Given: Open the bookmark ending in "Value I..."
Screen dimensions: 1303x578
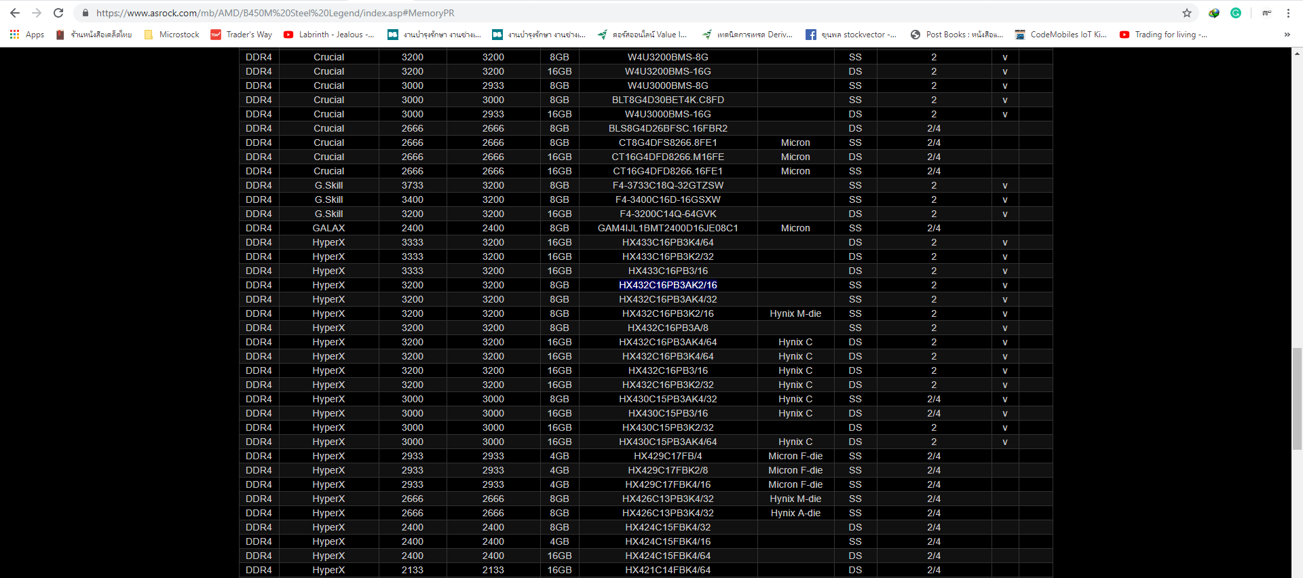Looking at the screenshot, I should point(642,35).
